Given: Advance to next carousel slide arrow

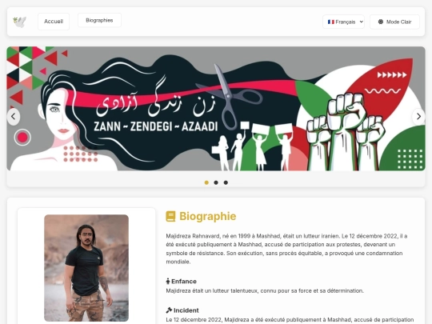Looking at the screenshot, I should point(418,117).
